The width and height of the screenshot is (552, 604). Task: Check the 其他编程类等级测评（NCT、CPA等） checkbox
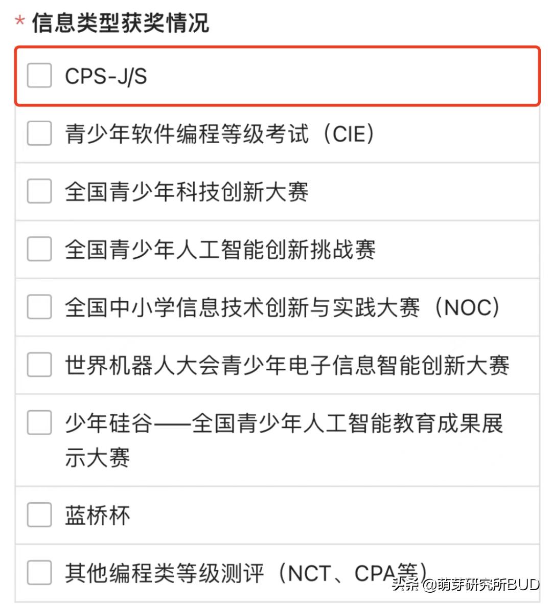39,574
